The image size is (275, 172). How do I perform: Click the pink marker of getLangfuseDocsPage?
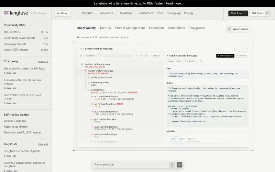92,134
